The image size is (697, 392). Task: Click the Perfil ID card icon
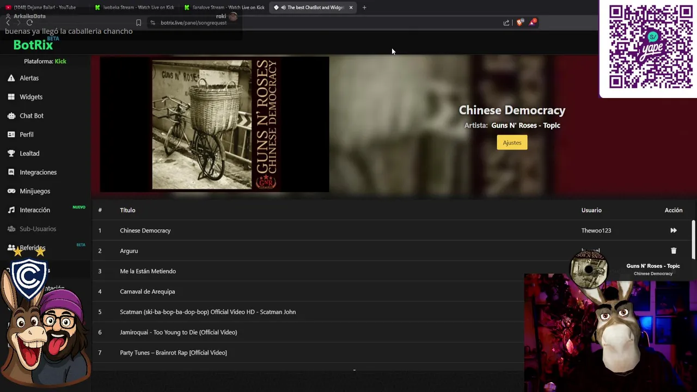pos(11,134)
